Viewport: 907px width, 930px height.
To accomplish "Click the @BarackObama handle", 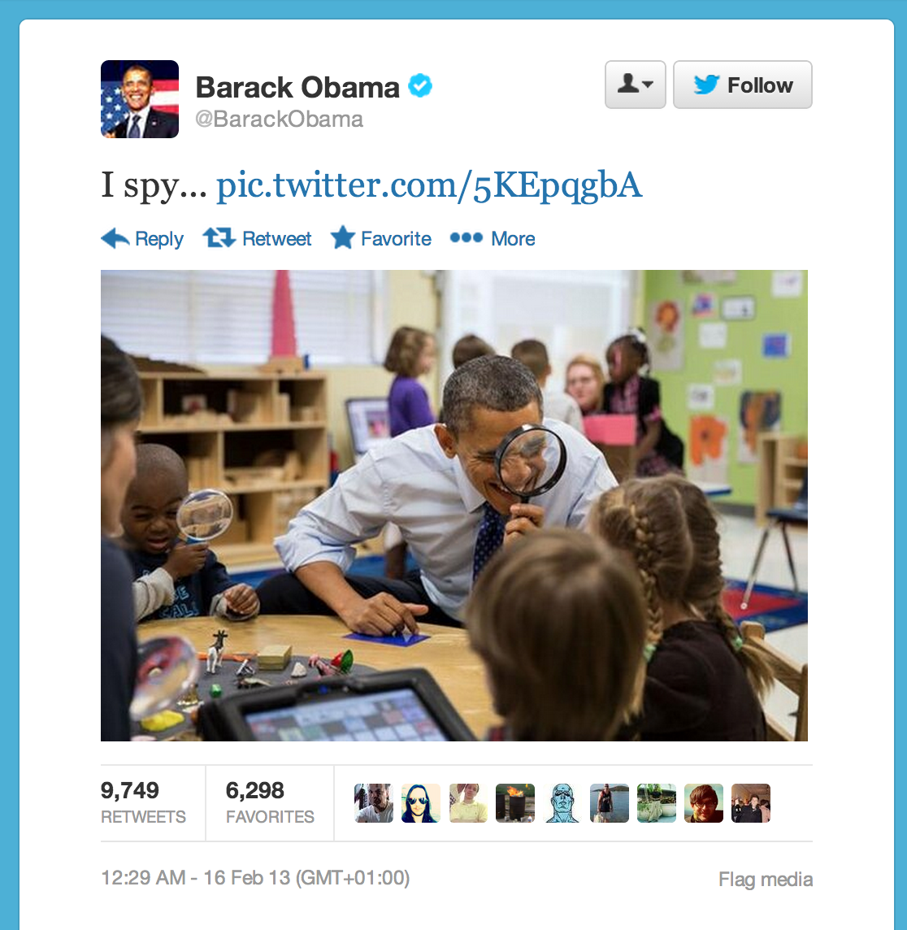I will tap(280, 120).
